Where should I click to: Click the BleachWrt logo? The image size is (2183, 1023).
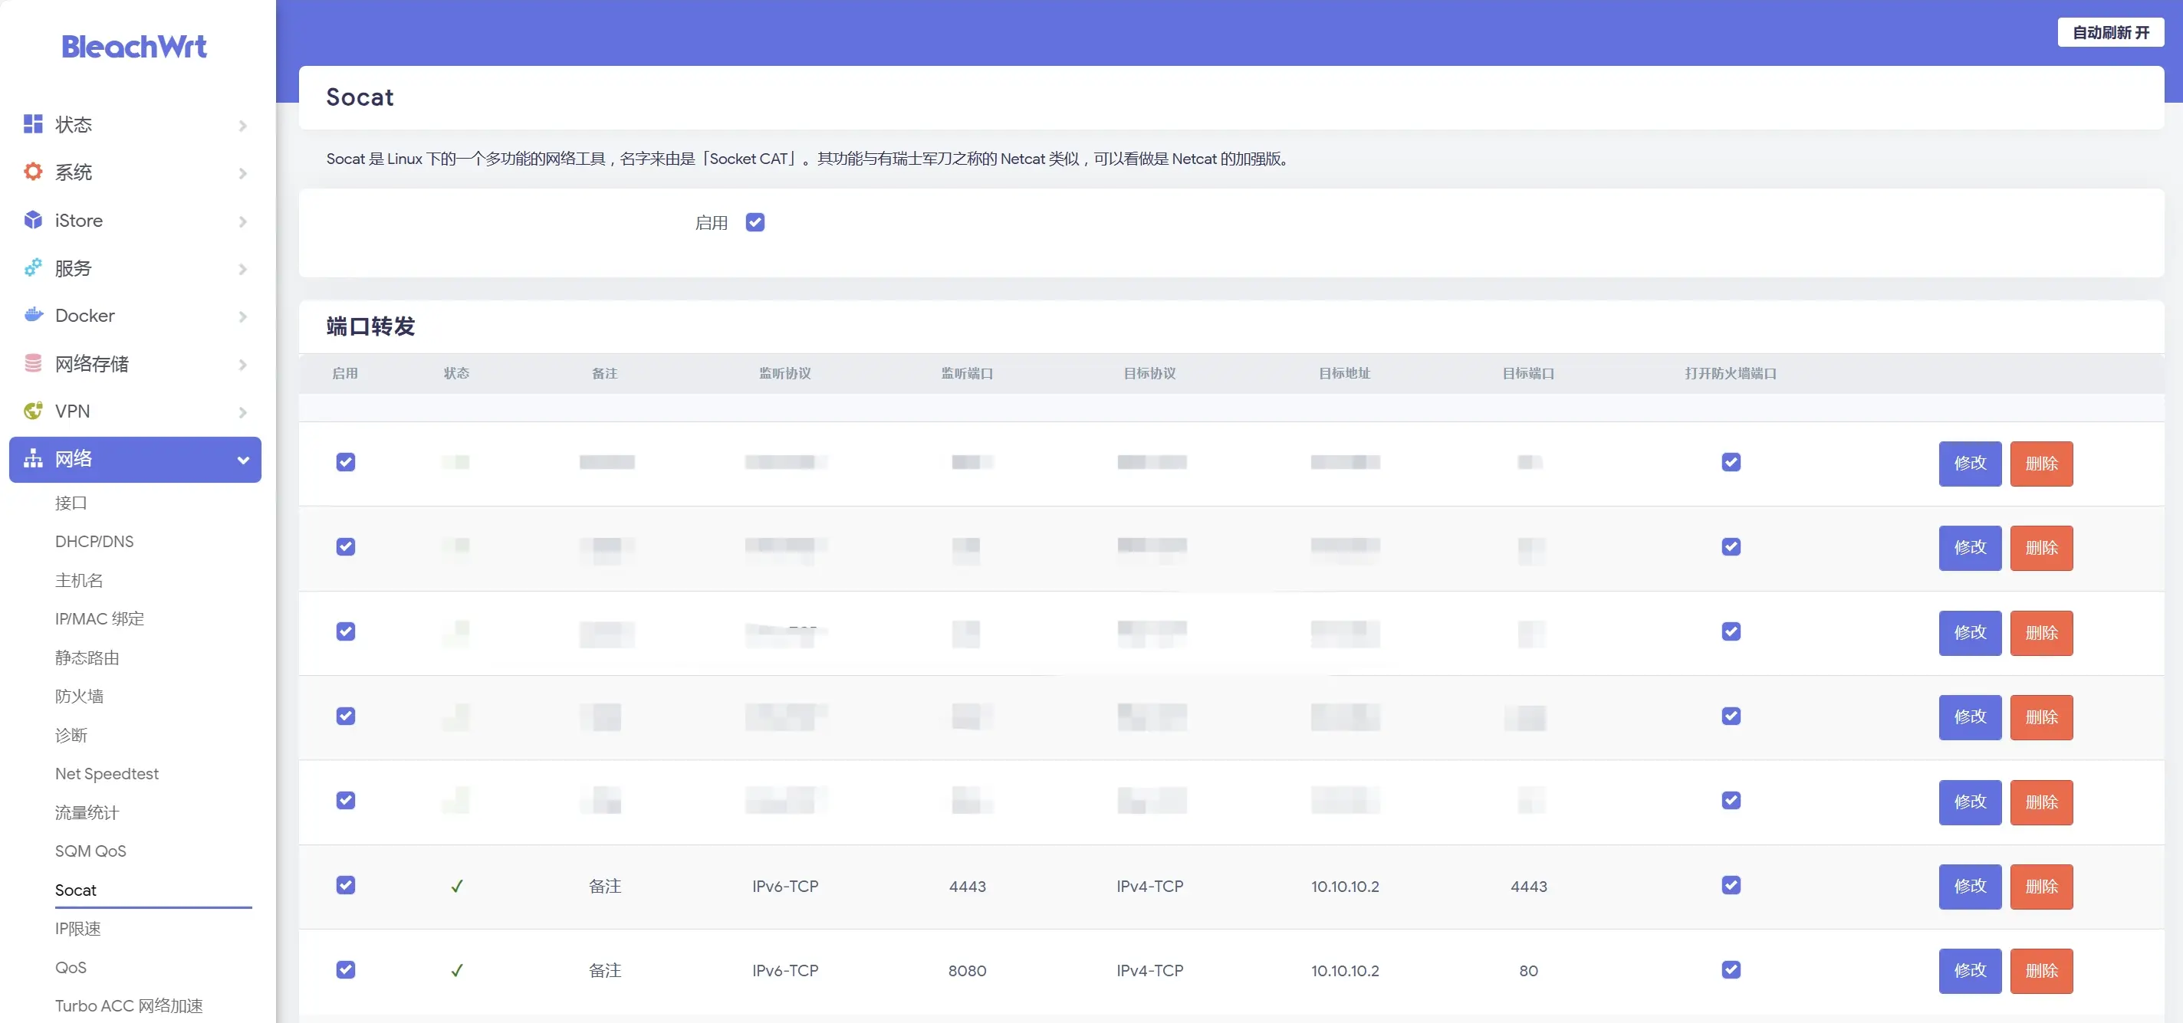click(134, 47)
